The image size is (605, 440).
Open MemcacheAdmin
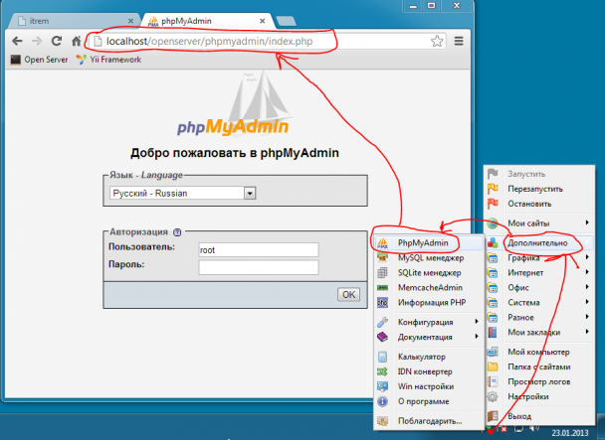pos(429,287)
